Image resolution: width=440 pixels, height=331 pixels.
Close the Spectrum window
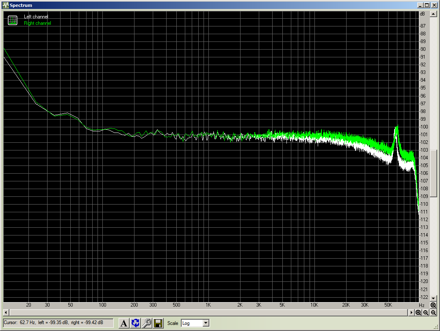coord(434,5)
